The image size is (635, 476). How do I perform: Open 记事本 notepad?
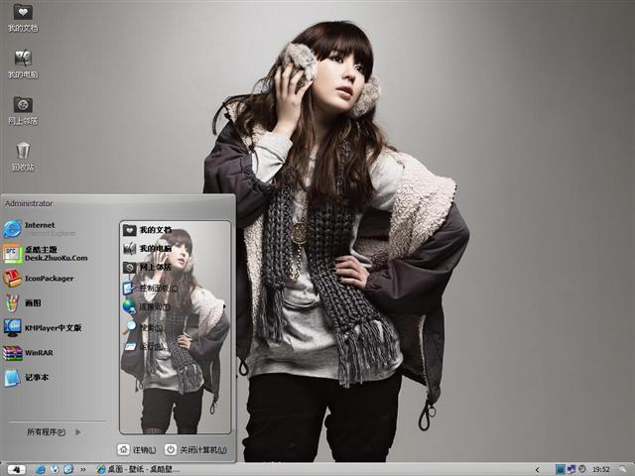coord(27,378)
